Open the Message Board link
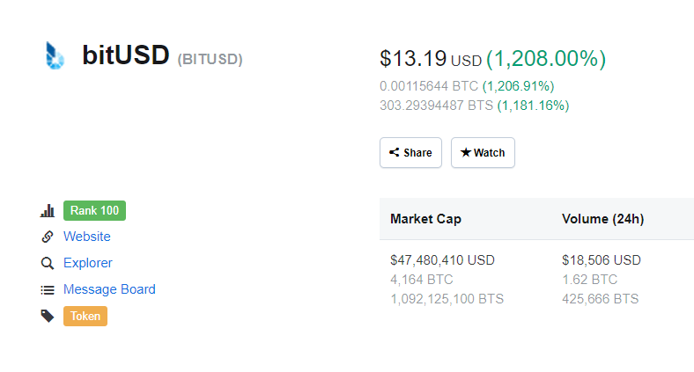The width and height of the screenshot is (694, 372). pos(109,289)
